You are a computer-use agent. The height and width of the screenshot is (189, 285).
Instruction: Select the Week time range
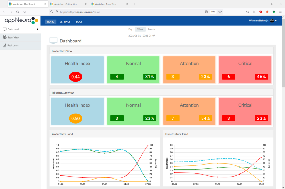[140, 29]
